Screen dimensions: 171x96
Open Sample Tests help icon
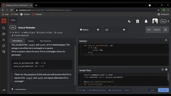coord(166,69)
